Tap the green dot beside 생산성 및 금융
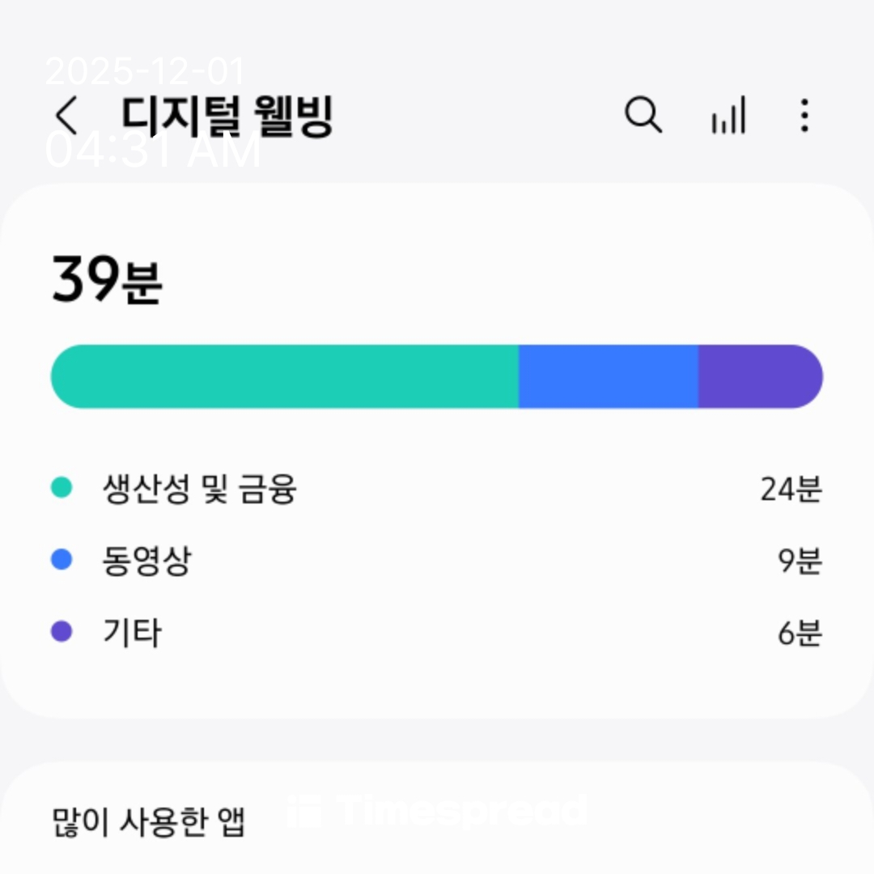The height and width of the screenshot is (874, 874). coord(62,488)
